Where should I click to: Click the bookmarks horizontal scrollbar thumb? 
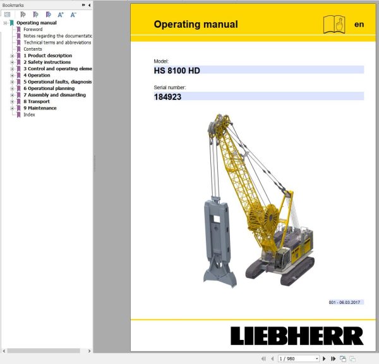(x=44, y=351)
